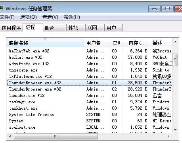
Task: Click the 迅雷 description cell
Action: pyautogui.click(x=157, y=95)
